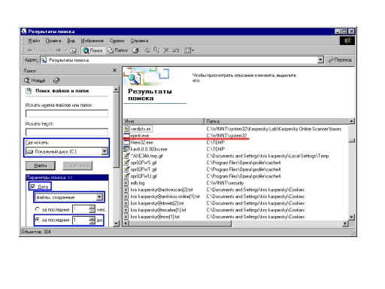Select the kris kaspersky@drweb[2].txt icon
Screen dimensions: 385x289
click(x=126, y=203)
